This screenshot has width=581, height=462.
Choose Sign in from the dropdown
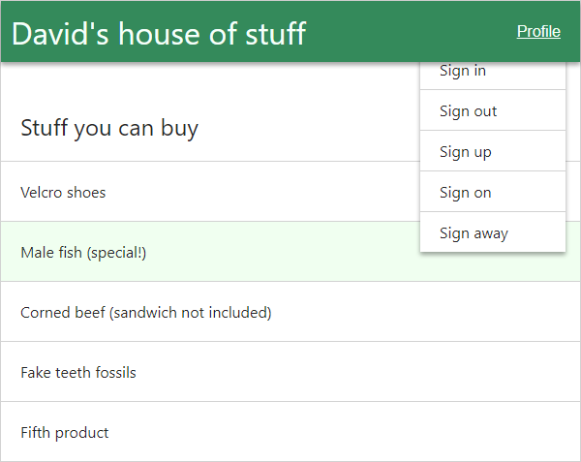pos(463,72)
